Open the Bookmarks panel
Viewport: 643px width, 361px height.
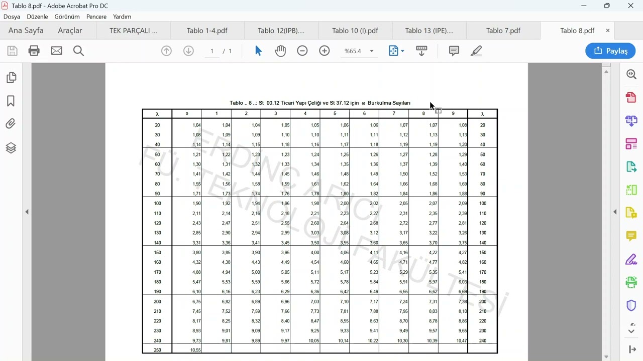click(x=11, y=101)
